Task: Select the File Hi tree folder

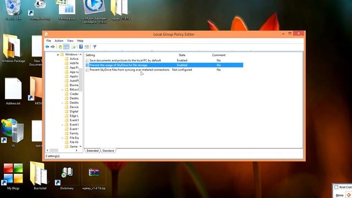Action: (71, 142)
